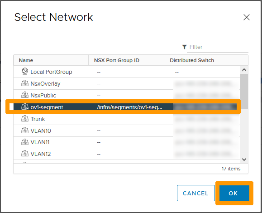This screenshot has width=262, height=213.
Task: Click the Trunk port group icon
Action: [25, 118]
